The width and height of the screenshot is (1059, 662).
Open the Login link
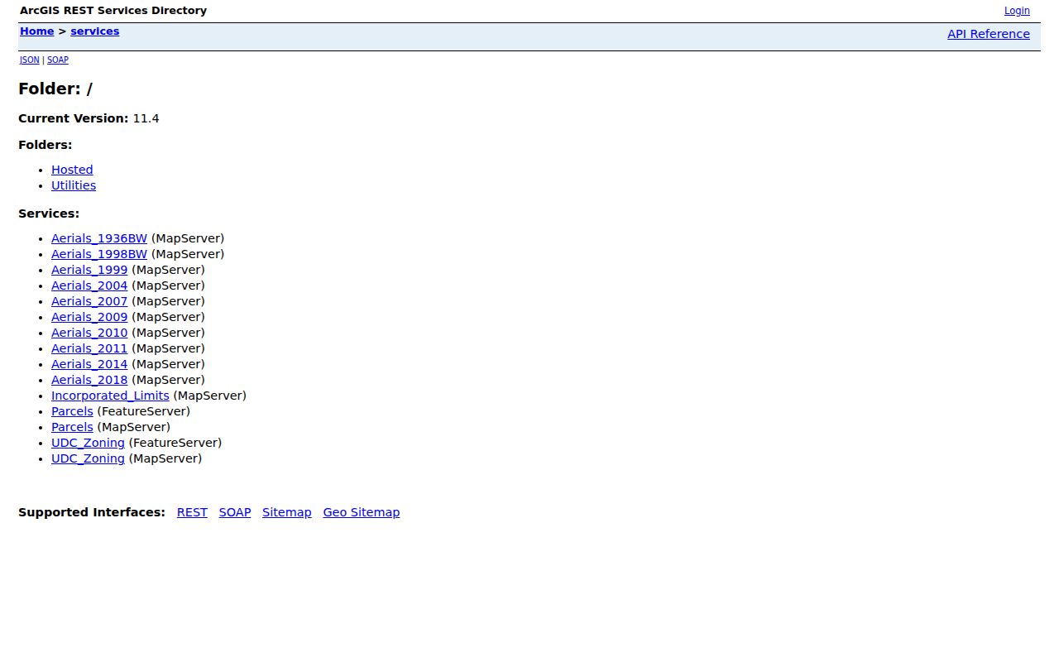[x=1017, y=11]
